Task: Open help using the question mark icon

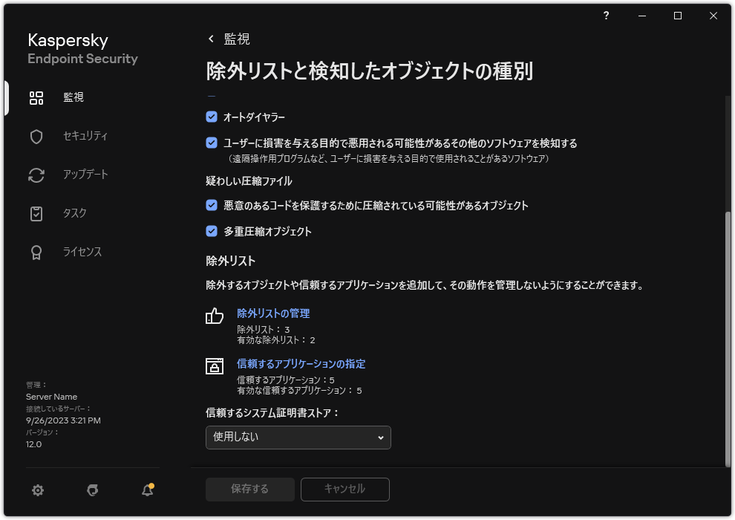Action: click(606, 16)
